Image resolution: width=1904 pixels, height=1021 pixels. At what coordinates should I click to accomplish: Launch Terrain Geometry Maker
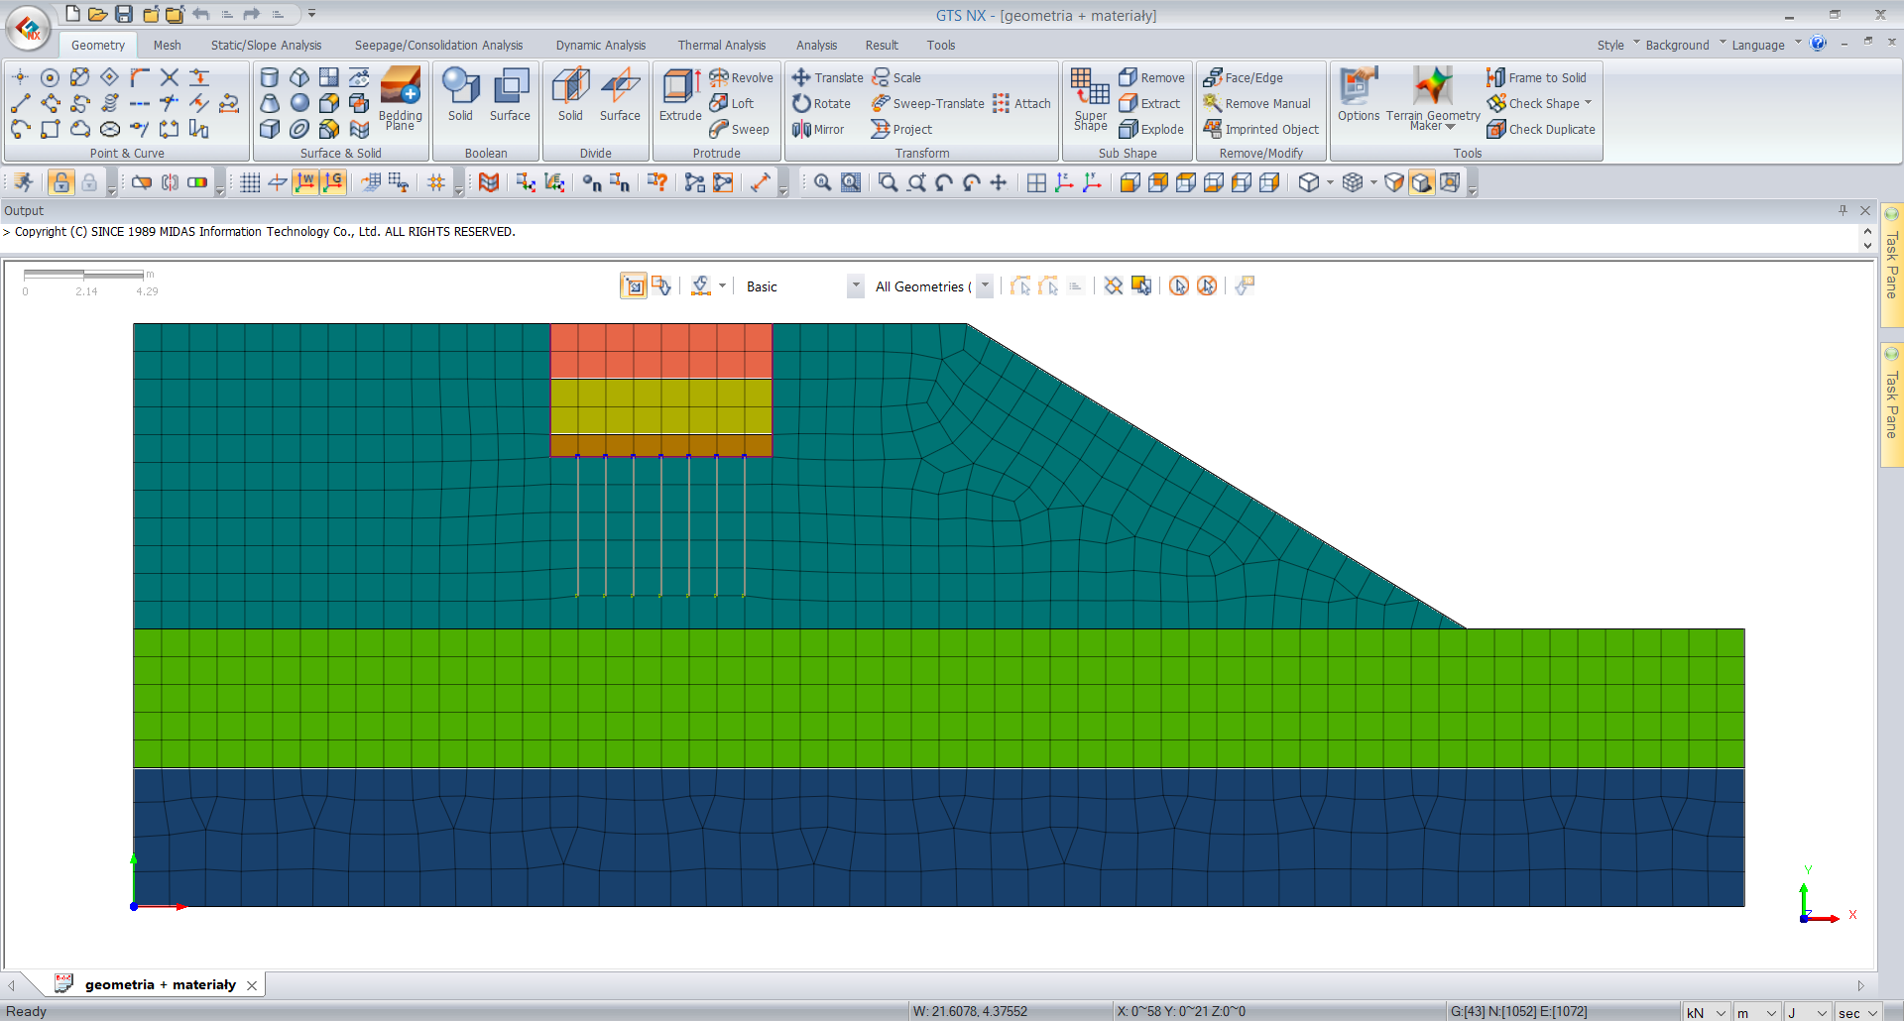1433,98
